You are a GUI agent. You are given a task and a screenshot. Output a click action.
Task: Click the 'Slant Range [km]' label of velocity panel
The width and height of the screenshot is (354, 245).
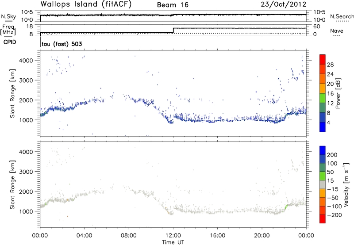pyautogui.click(x=12, y=185)
